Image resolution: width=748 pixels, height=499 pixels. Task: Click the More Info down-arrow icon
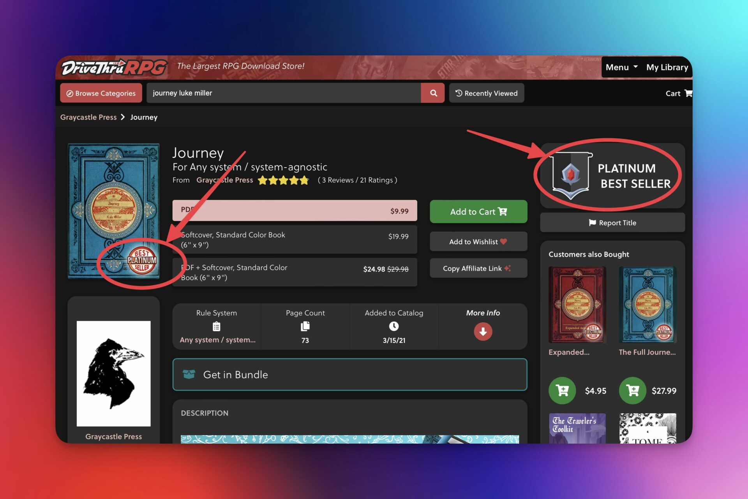tap(483, 331)
